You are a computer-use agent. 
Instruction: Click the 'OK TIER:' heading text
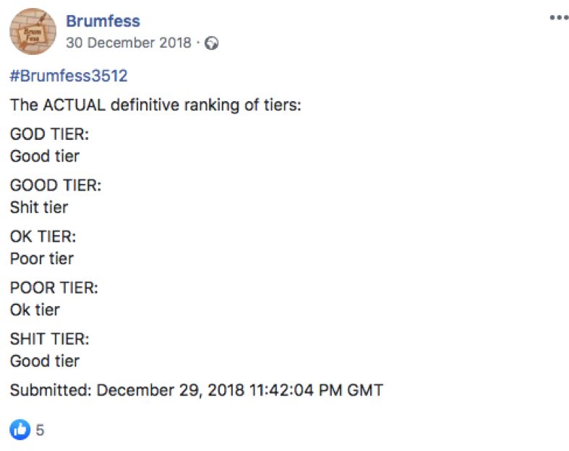[x=43, y=237]
